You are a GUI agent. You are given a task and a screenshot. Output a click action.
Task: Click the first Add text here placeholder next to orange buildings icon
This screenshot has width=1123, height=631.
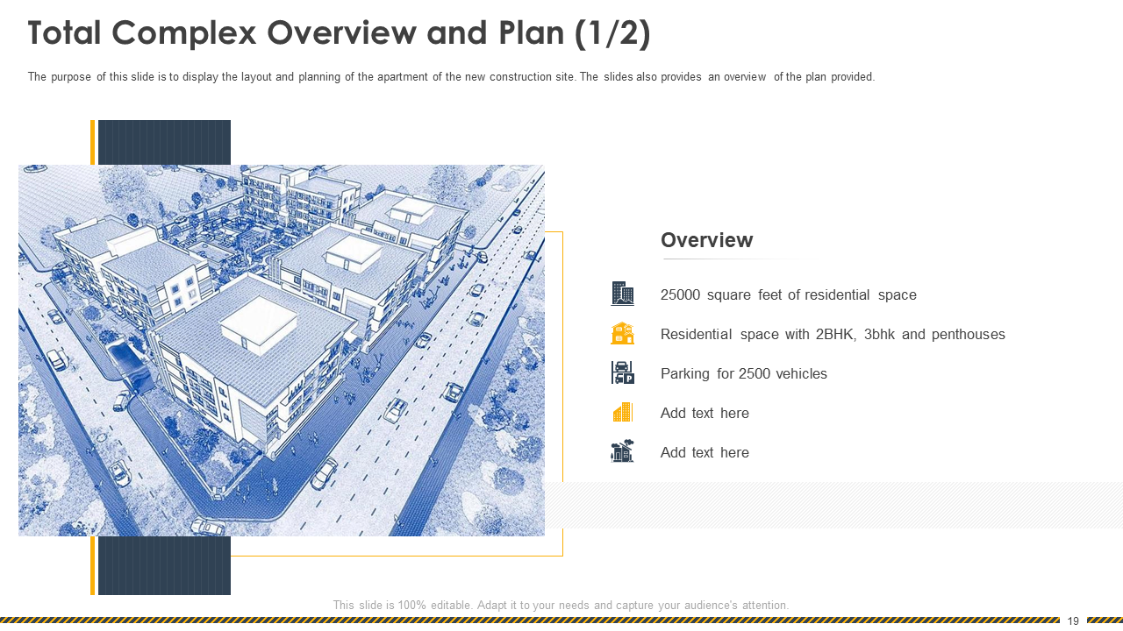[x=705, y=414]
